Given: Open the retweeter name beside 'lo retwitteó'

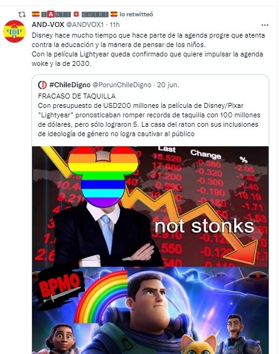Looking at the screenshot, I should coord(75,14).
